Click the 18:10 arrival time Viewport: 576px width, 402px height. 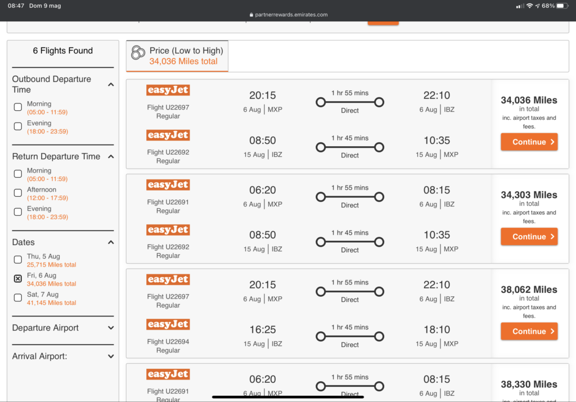[436, 329]
